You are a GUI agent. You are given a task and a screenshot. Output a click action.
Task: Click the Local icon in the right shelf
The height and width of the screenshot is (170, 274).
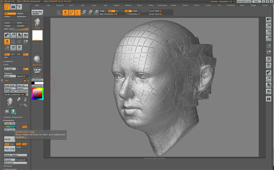268,52
